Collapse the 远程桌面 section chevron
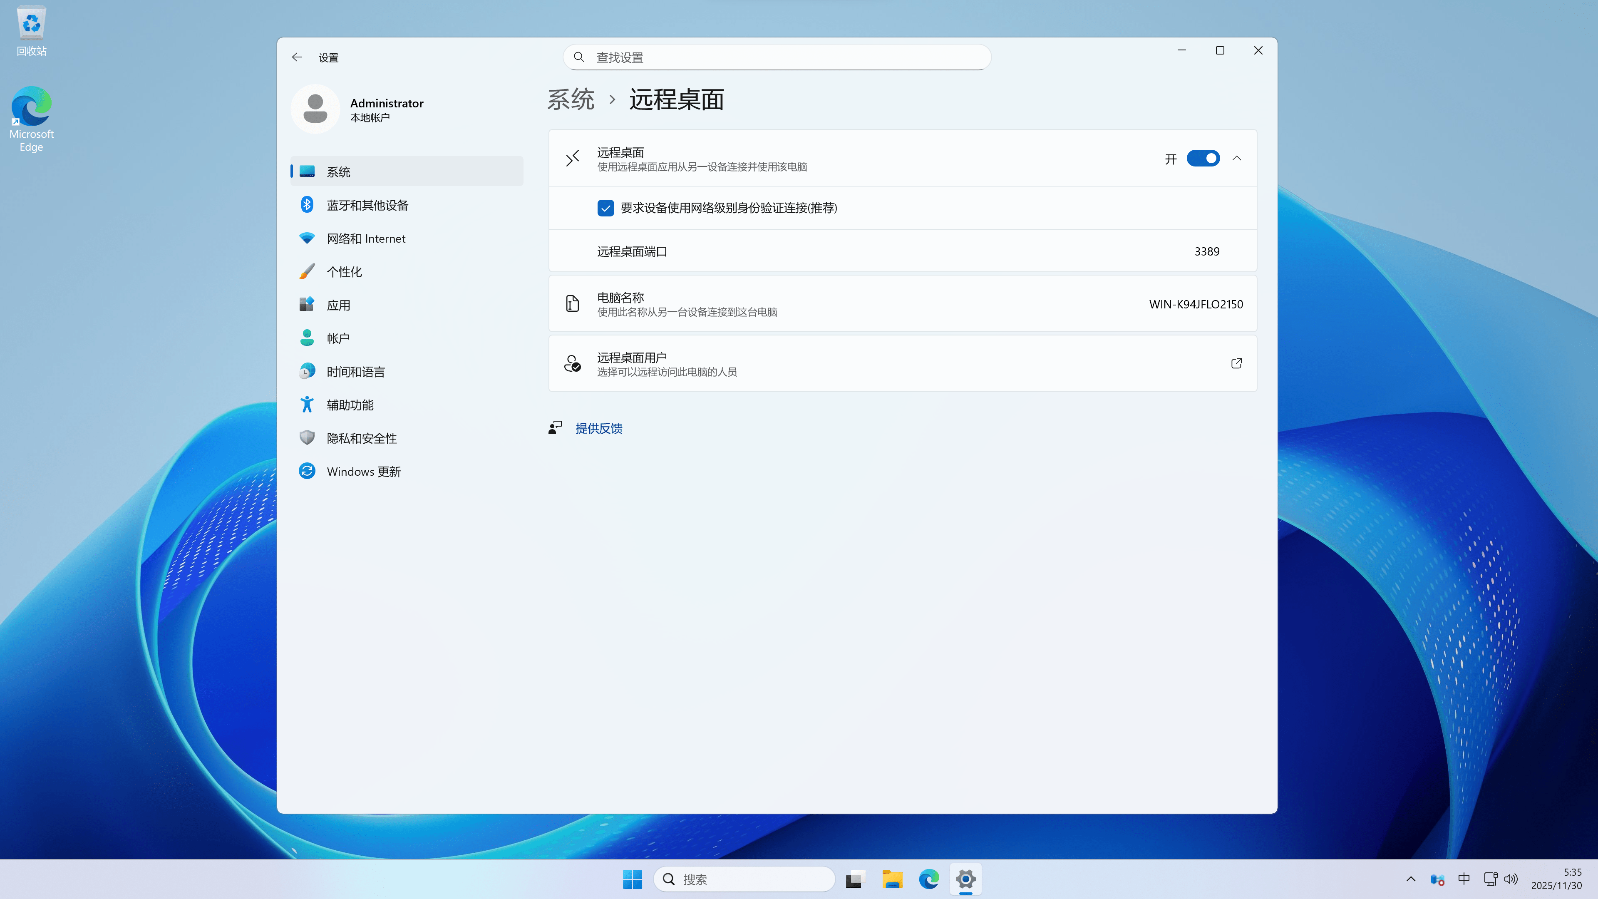This screenshot has height=899, width=1598. pos(1236,158)
